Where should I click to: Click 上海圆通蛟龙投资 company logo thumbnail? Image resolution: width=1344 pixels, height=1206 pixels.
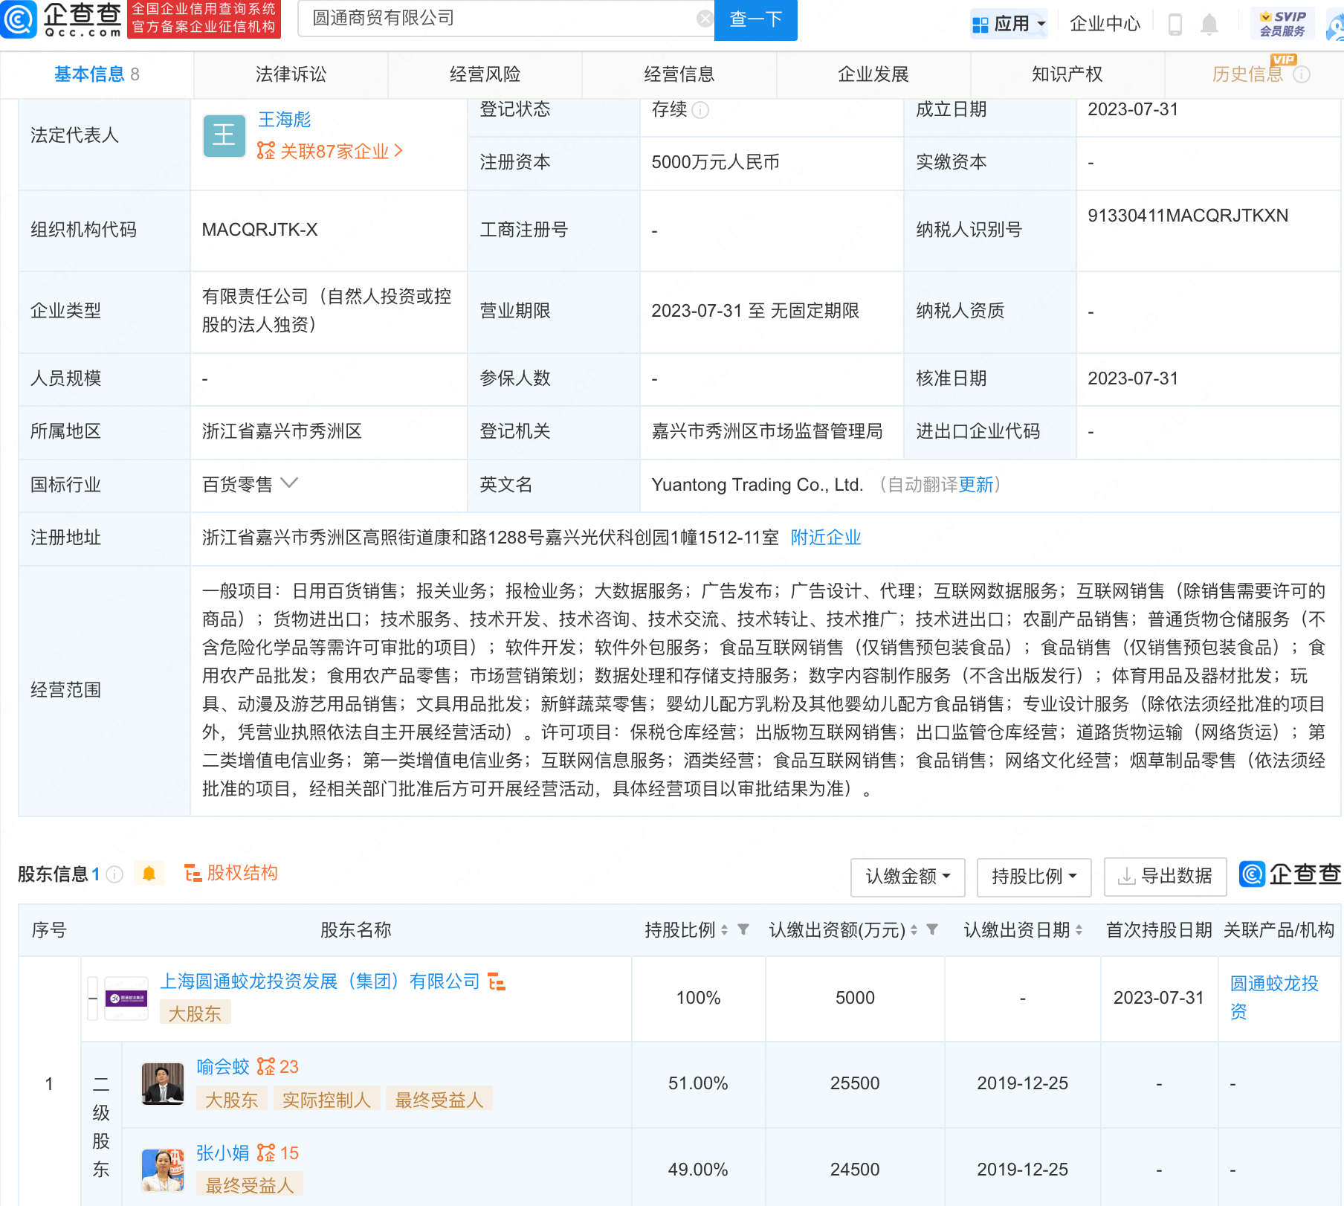[126, 998]
